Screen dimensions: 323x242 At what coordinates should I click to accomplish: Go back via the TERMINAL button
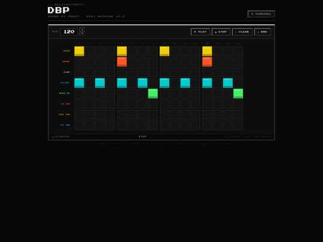[x=261, y=14]
